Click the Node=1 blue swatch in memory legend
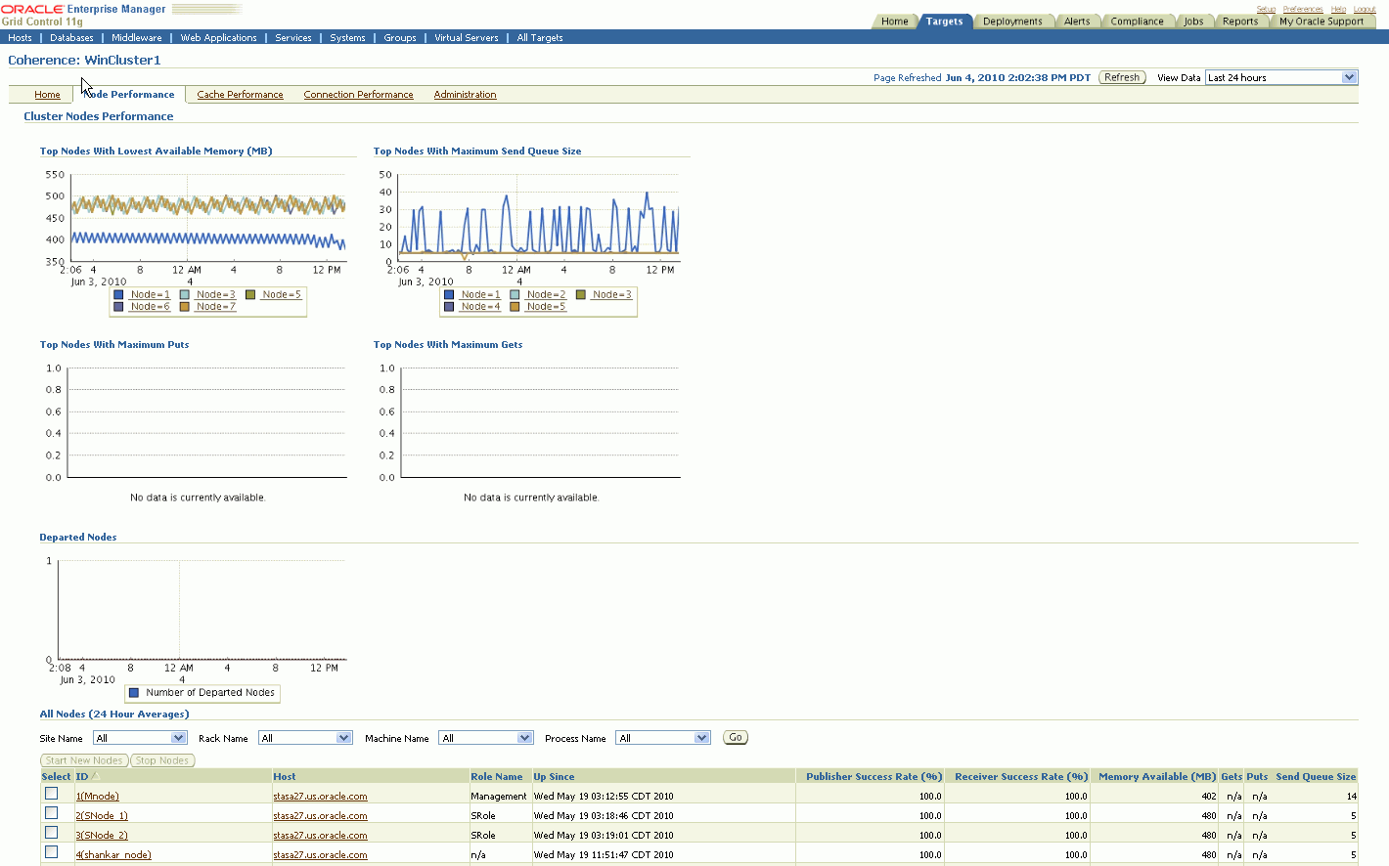The height and width of the screenshot is (866, 1389). pyautogui.click(x=118, y=294)
